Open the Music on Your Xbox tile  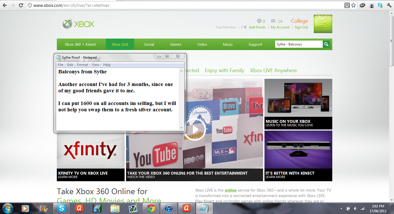tap(298, 104)
